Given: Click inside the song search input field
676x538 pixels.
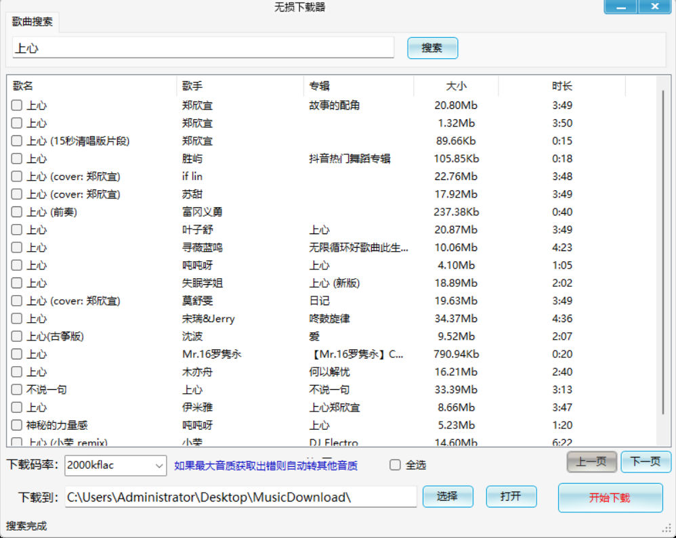Looking at the screenshot, I should [203, 47].
